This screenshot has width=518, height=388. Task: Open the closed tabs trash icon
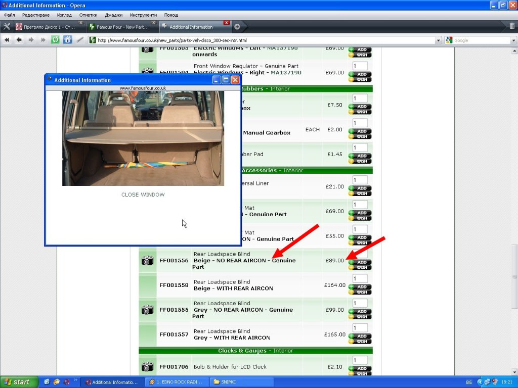coord(512,26)
